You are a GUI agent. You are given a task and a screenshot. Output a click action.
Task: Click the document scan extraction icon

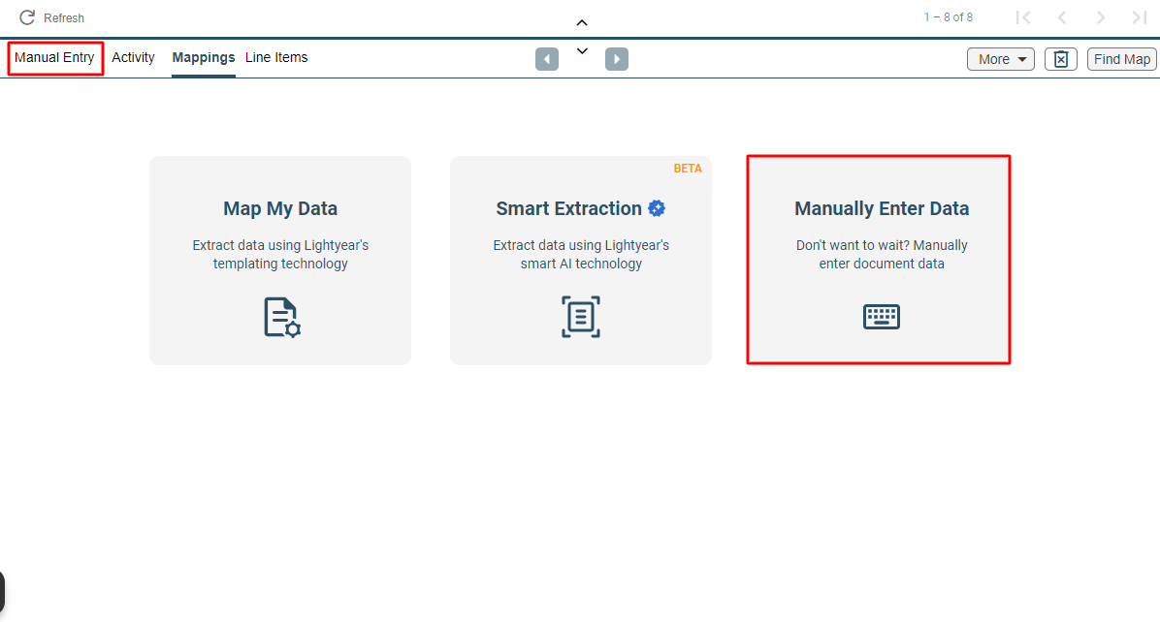click(581, 317)
